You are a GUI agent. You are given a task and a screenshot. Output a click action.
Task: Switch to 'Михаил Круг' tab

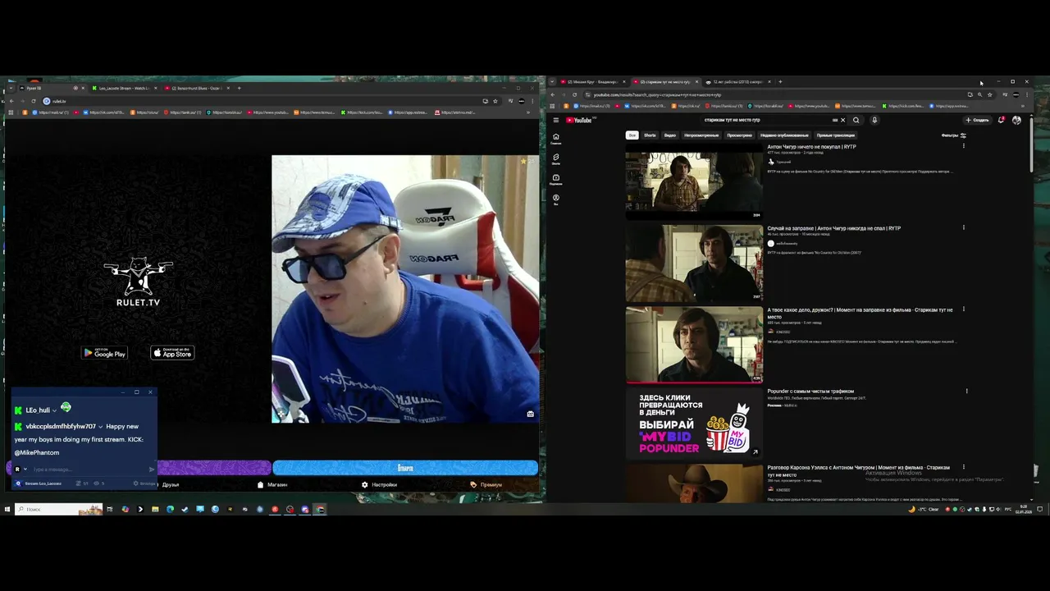tap(592, 82)
